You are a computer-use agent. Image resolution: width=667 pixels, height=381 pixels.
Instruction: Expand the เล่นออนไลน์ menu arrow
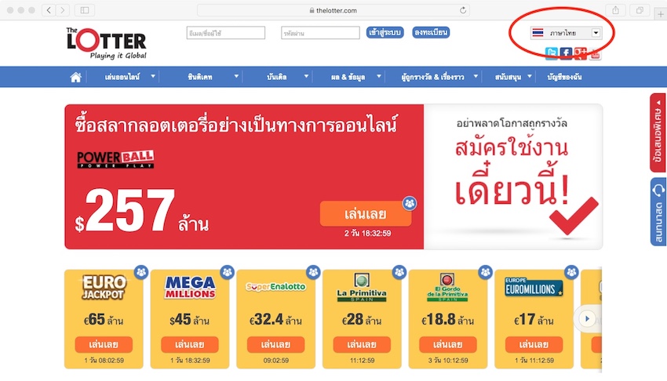click(153, 77)
